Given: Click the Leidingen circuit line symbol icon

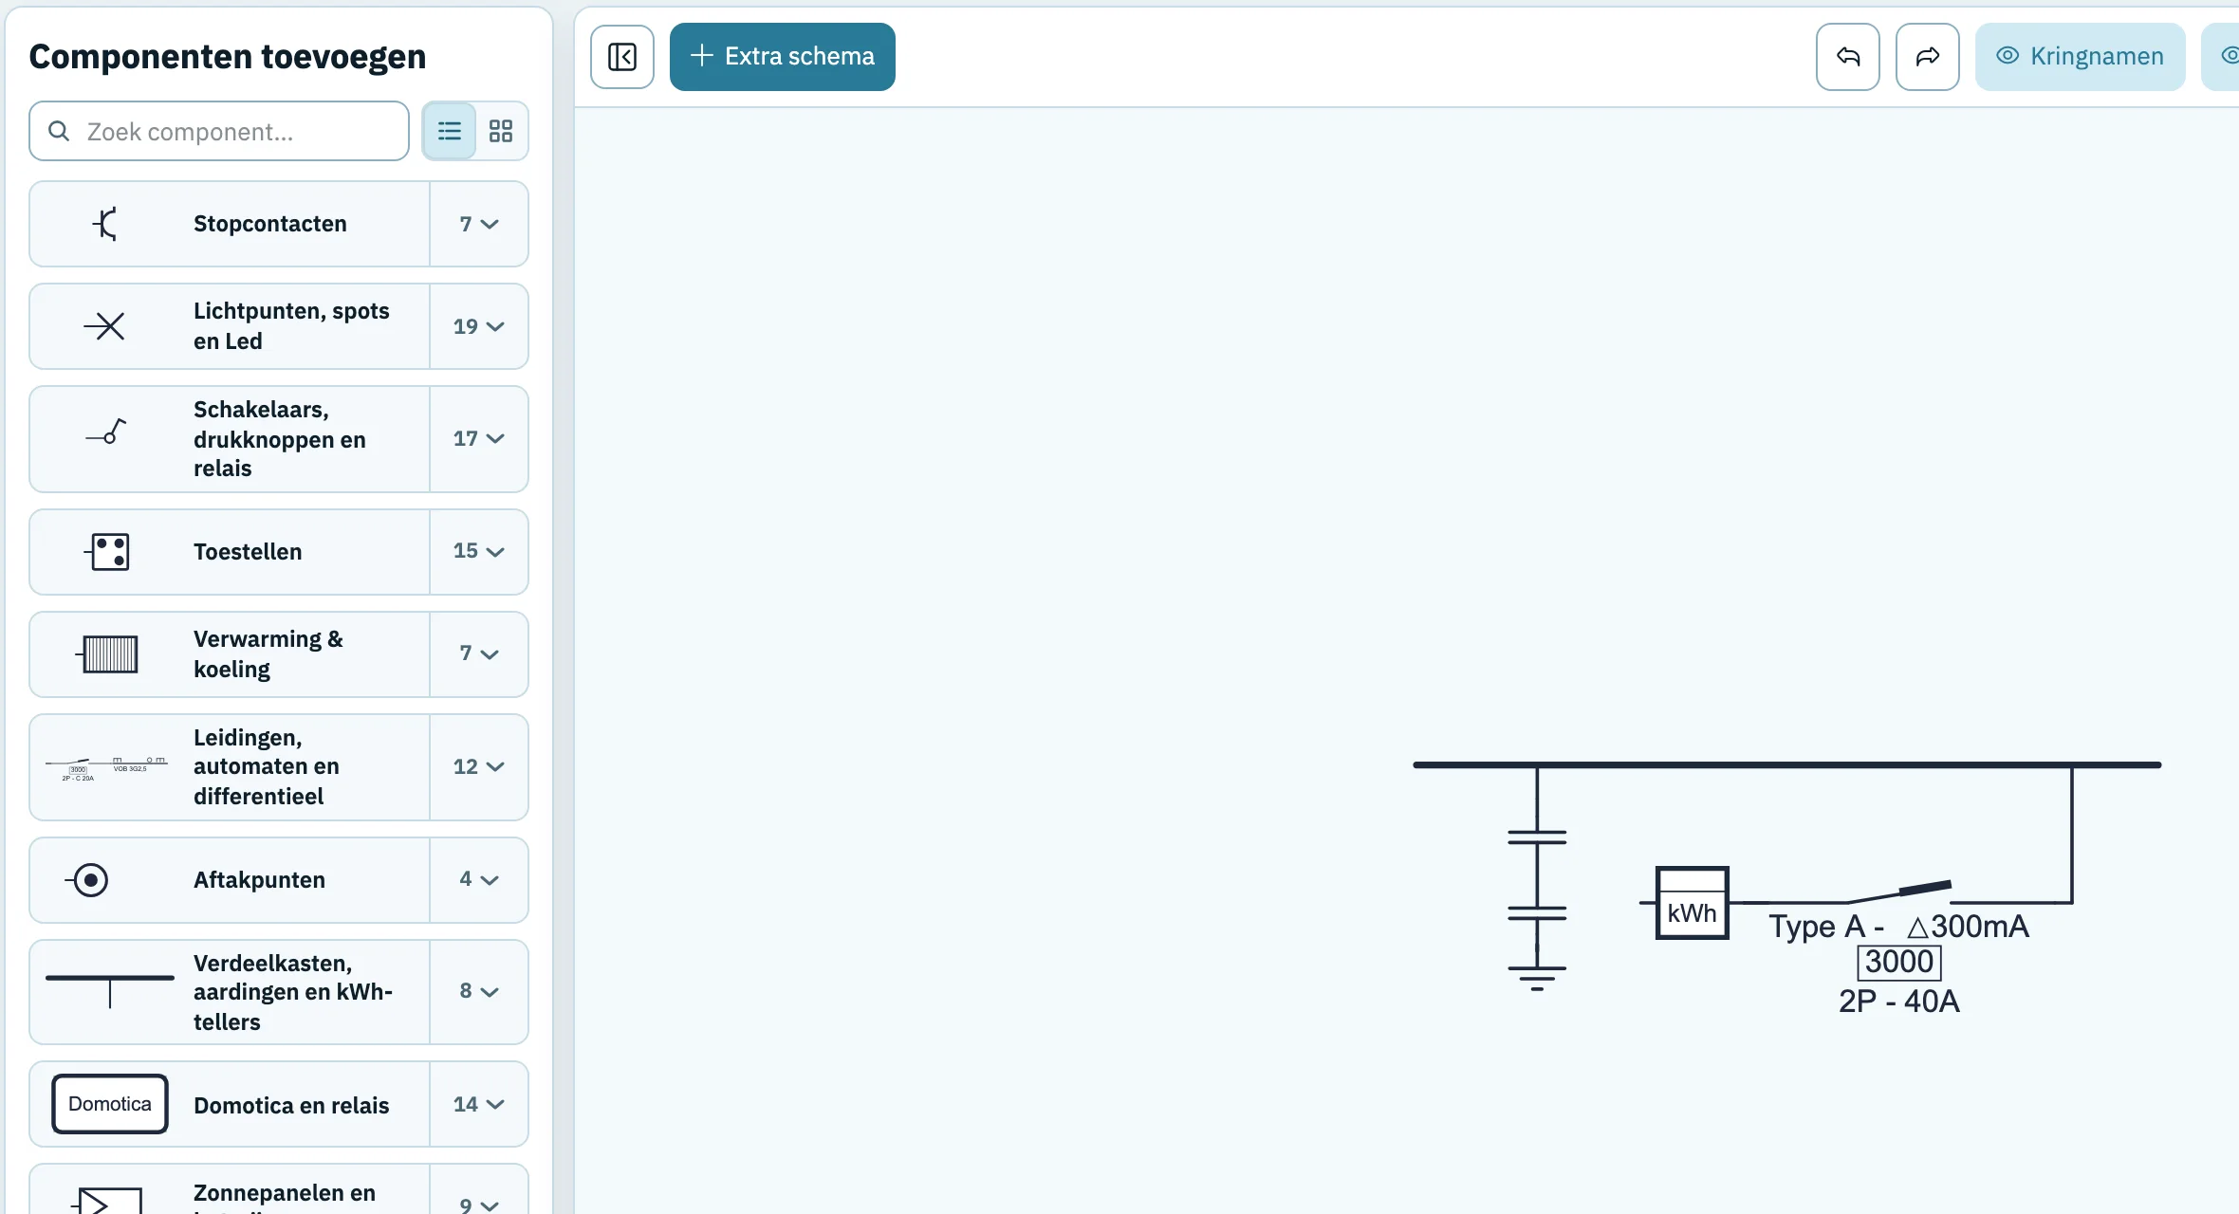Looking at the screenshot, I should pos(106,767).
